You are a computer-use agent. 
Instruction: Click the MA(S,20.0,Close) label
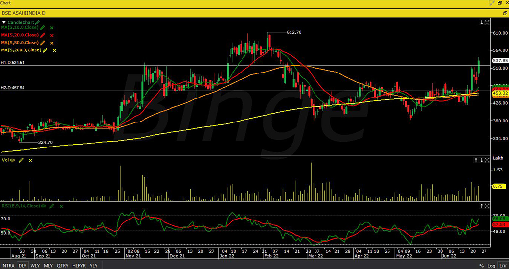coord(20,35)
